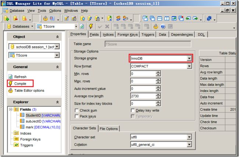The image size is (239, 157).
Task: Click the next window green right arrow icon
Action: click(x=195, y=18)
